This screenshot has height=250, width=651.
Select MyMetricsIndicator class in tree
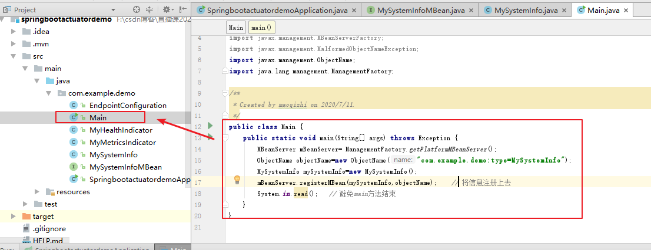122,143
